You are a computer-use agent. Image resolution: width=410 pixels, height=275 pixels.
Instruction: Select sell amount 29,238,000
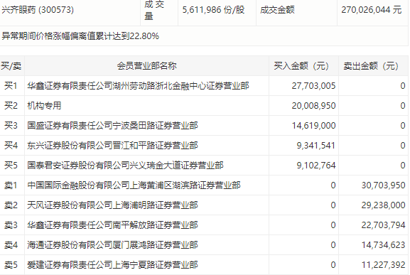(383, 205)
